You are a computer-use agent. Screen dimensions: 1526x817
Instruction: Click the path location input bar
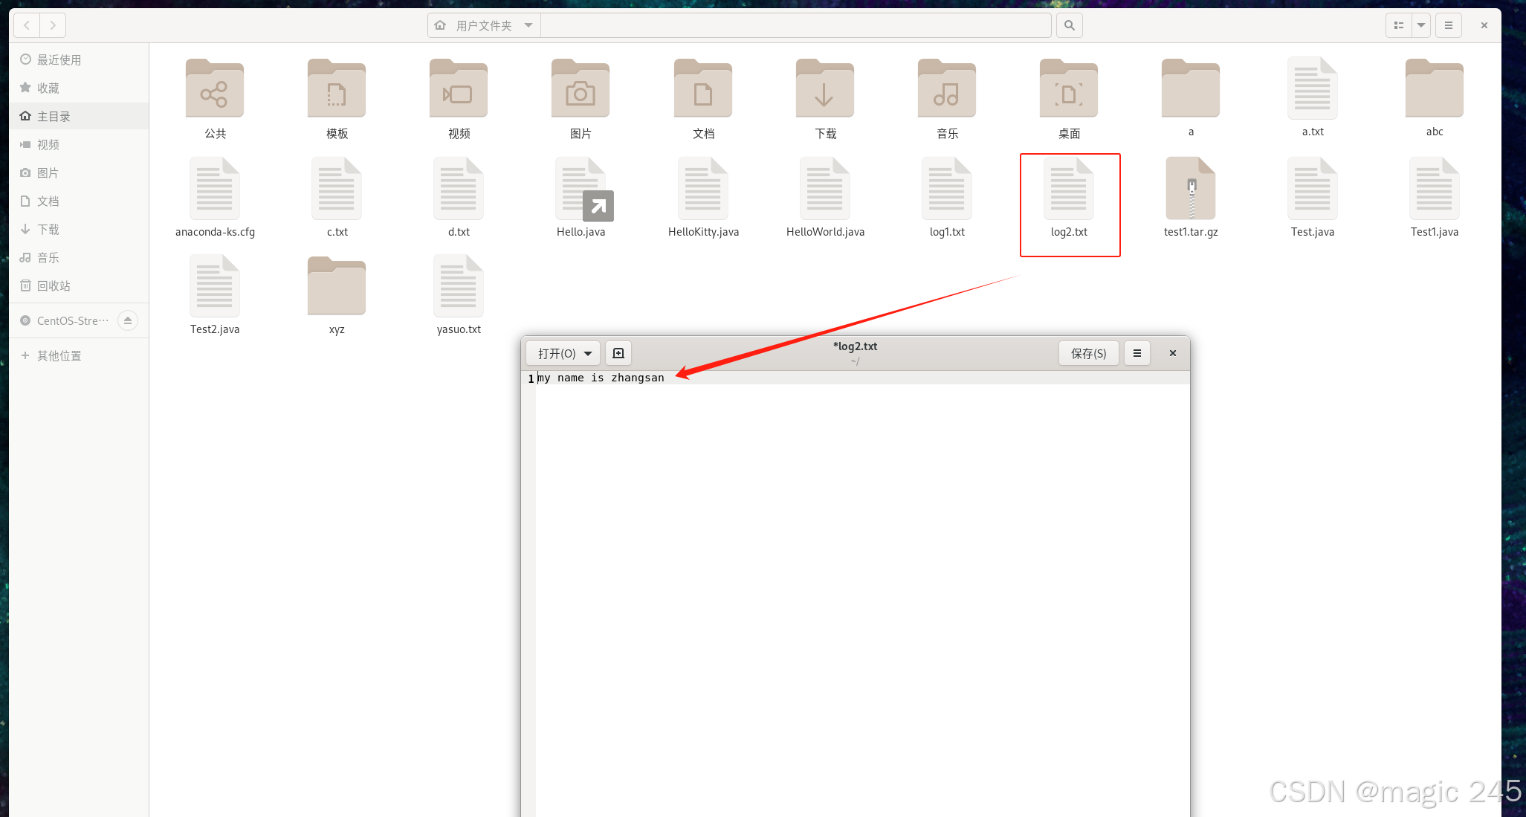(795, 25)
